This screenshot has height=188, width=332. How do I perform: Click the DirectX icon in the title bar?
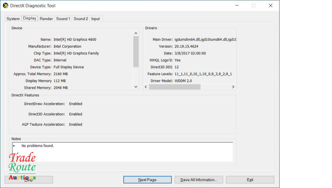pos(6,6)
